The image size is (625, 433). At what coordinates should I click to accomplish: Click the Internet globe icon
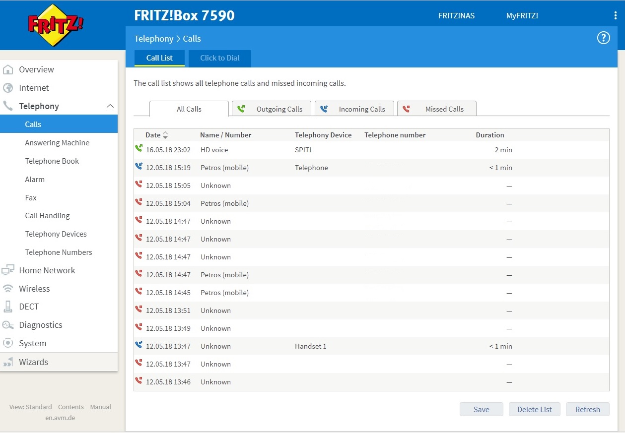point(8,88)
